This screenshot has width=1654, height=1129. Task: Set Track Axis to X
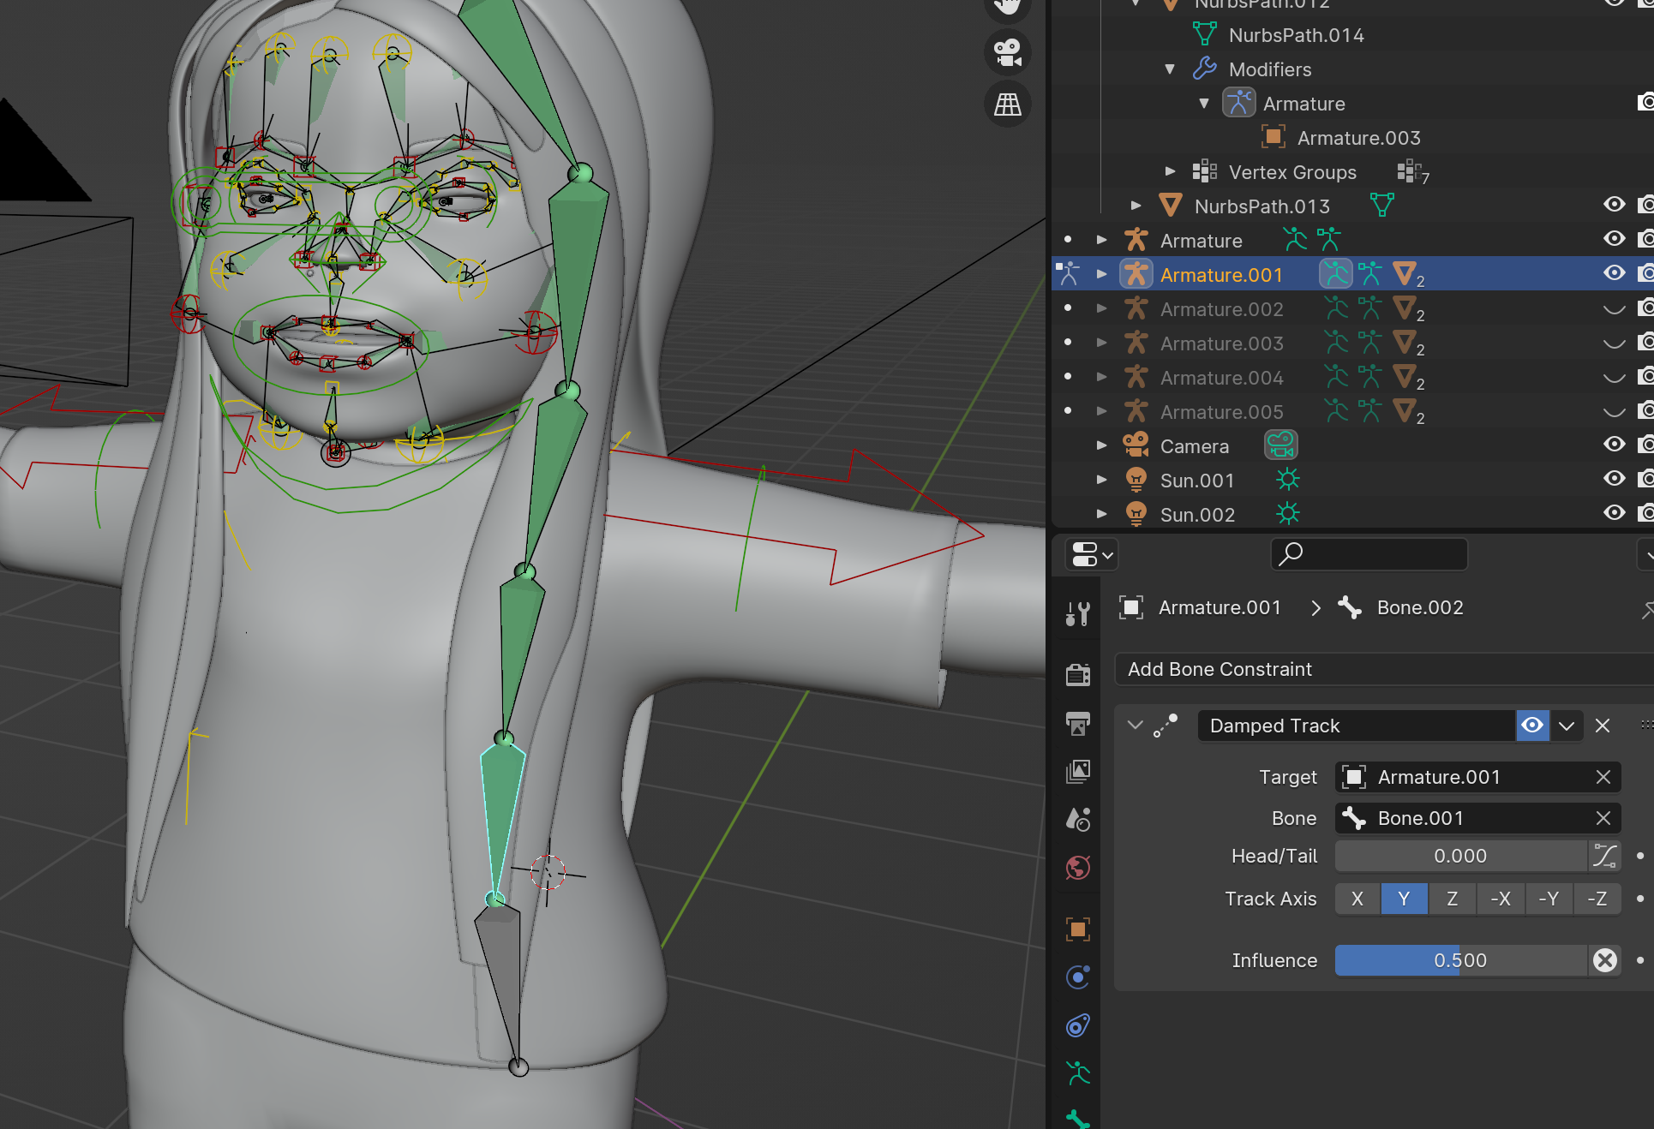tap(1357, 899)
